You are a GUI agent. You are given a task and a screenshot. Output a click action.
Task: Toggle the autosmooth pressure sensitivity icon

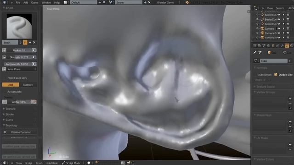34,64
